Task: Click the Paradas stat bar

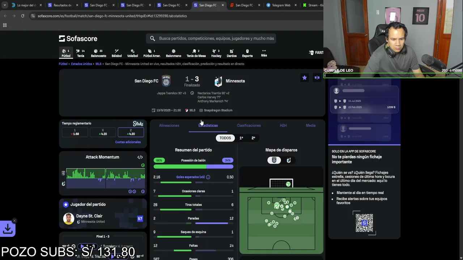Action: (x=194, y=223)
